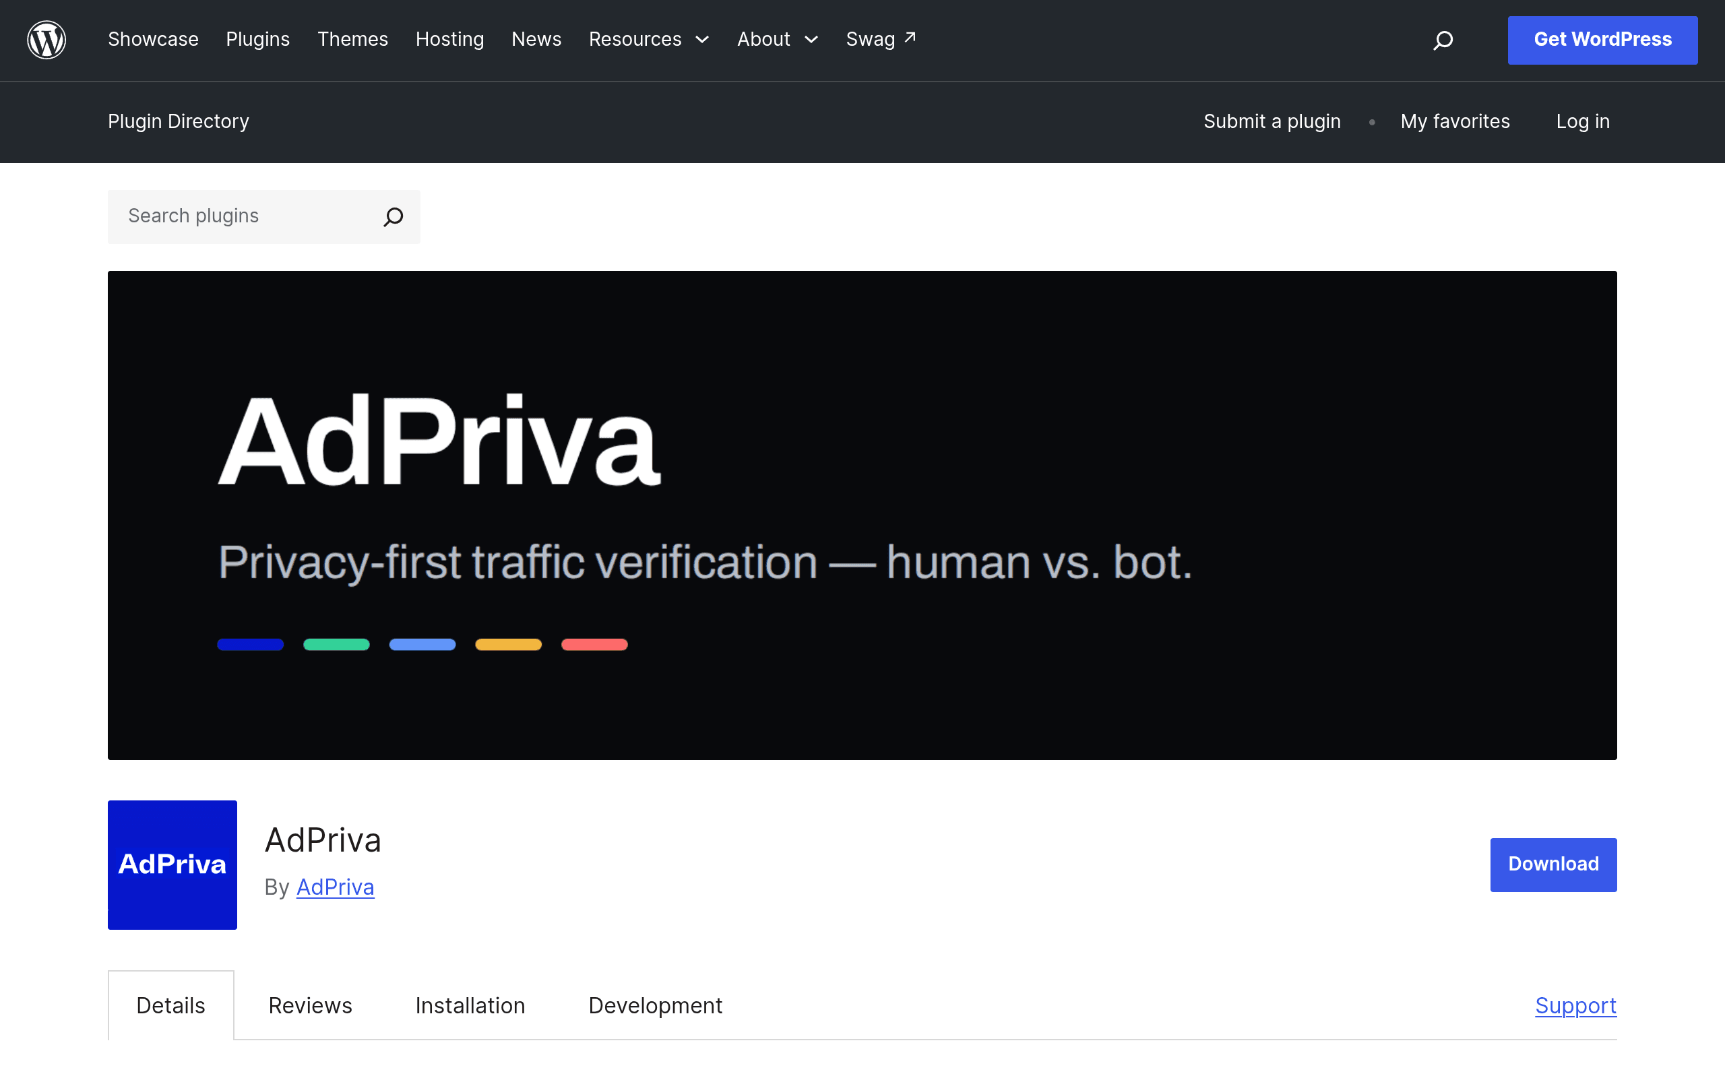The image size is (1725, 1078).
Task: Switch to the Installation tab
Action: [x=470, y=1005]
